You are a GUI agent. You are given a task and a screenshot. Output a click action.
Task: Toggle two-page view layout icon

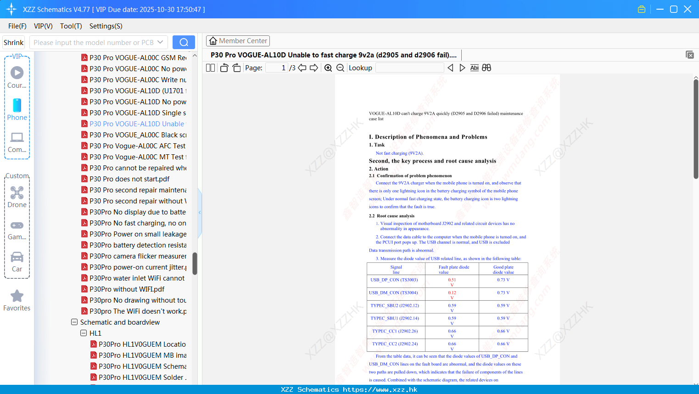211,68
